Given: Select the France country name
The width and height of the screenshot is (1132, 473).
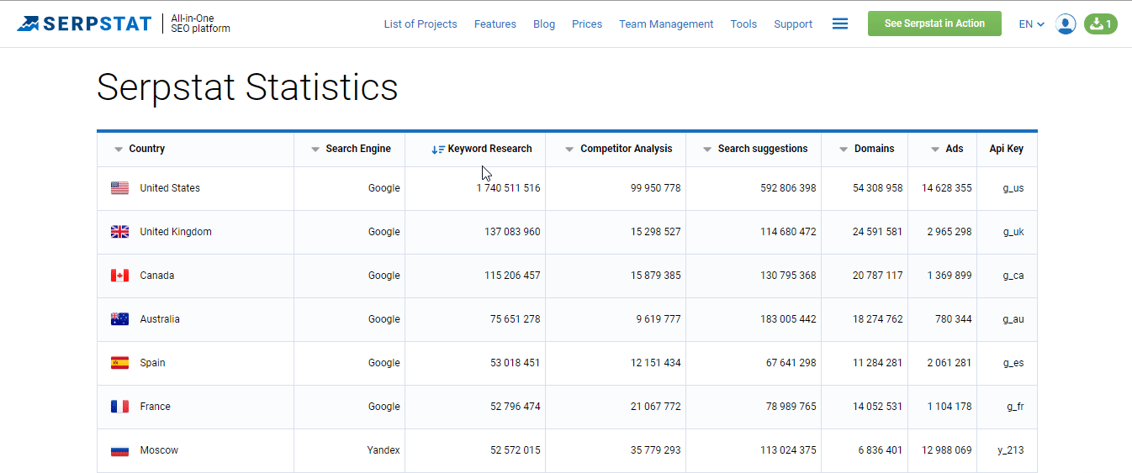Looking at the screenshot, I should (155, 407).
